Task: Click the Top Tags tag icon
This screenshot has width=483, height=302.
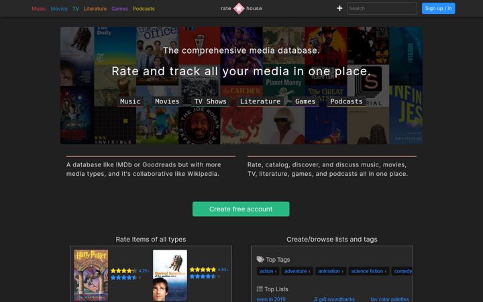Action: 260,260
